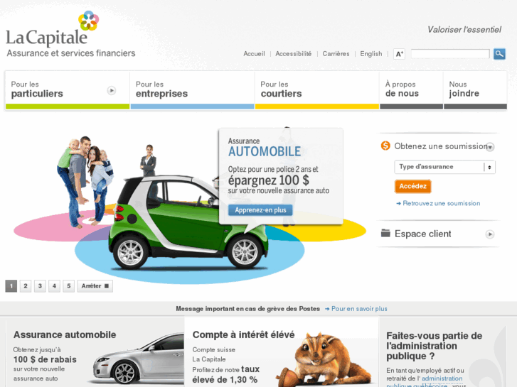
Task: Open administration publique link
Action: (425, 382)
